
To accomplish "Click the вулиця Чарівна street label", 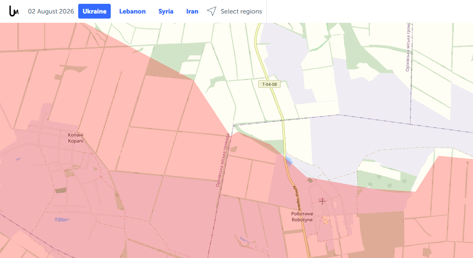I will 297,198.
